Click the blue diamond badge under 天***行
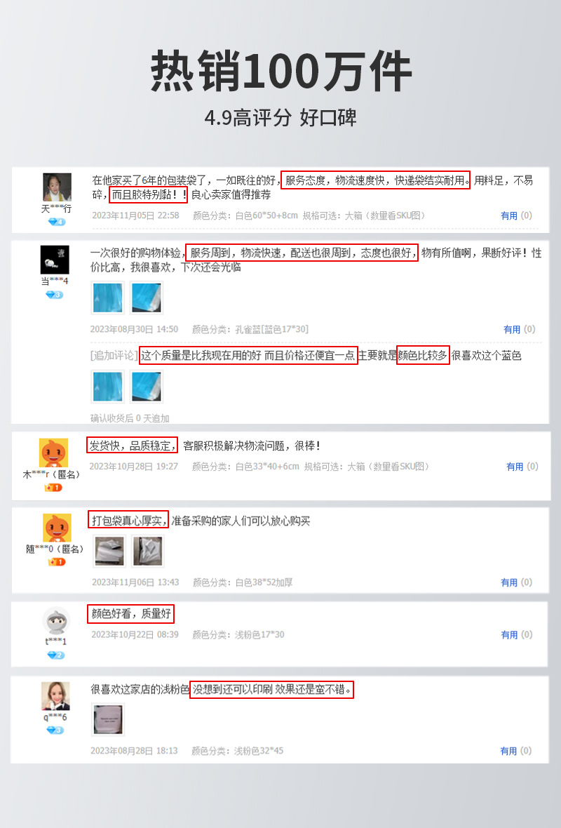This screenshot has width=561, height=828. pyautogui.click(x=56, y=222)
